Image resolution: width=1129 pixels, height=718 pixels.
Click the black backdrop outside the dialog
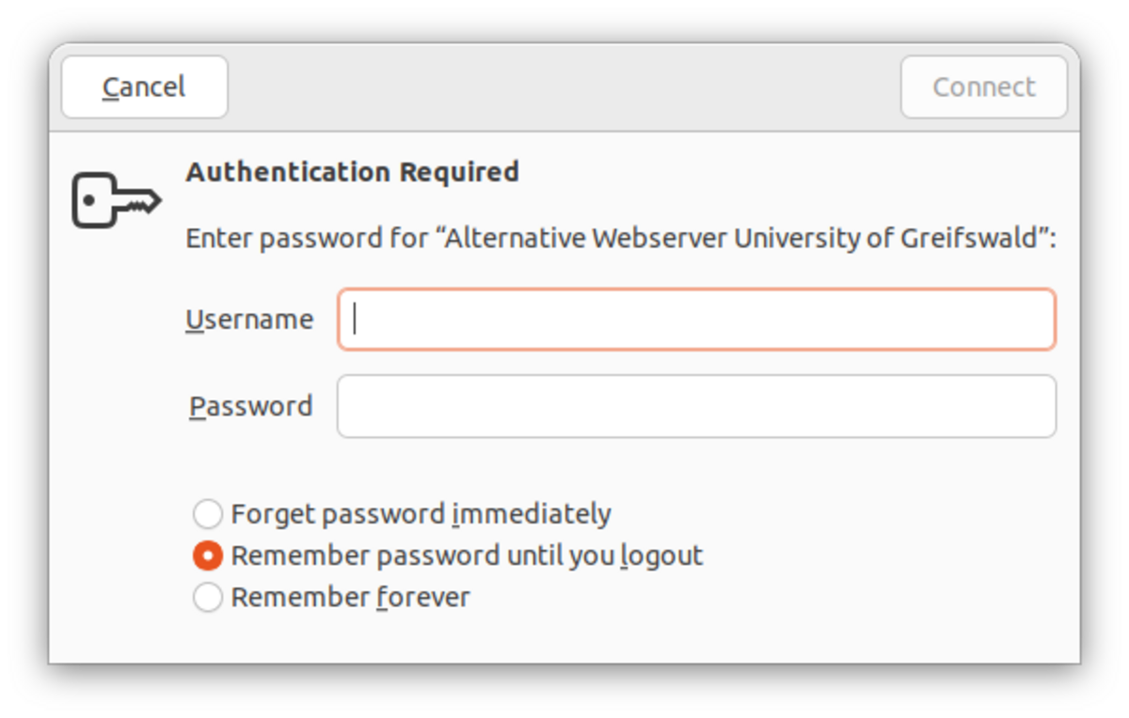564,691
